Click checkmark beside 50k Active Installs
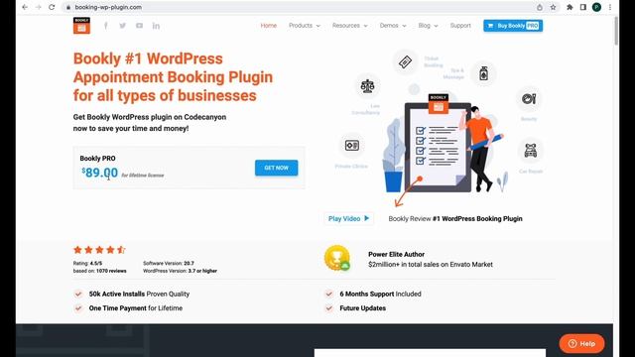 (x=78, y=294)
